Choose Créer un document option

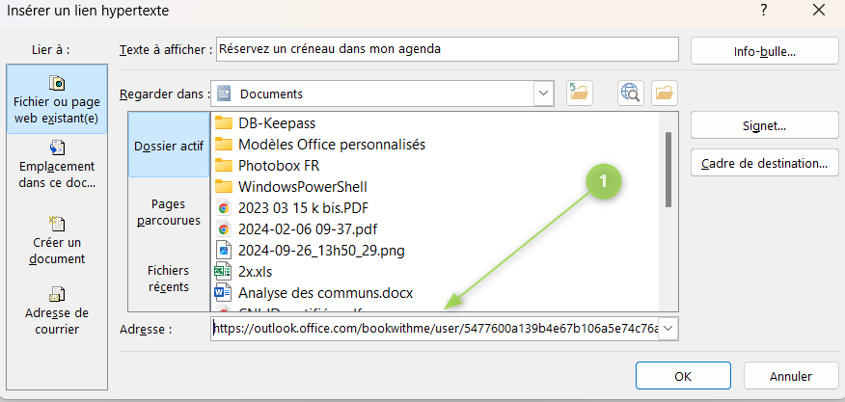(56, 240)
